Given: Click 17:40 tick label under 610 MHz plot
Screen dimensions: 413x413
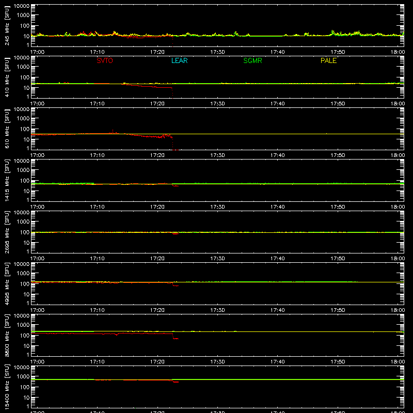Looking at the screenshot, I should click(x=277, y=155).
